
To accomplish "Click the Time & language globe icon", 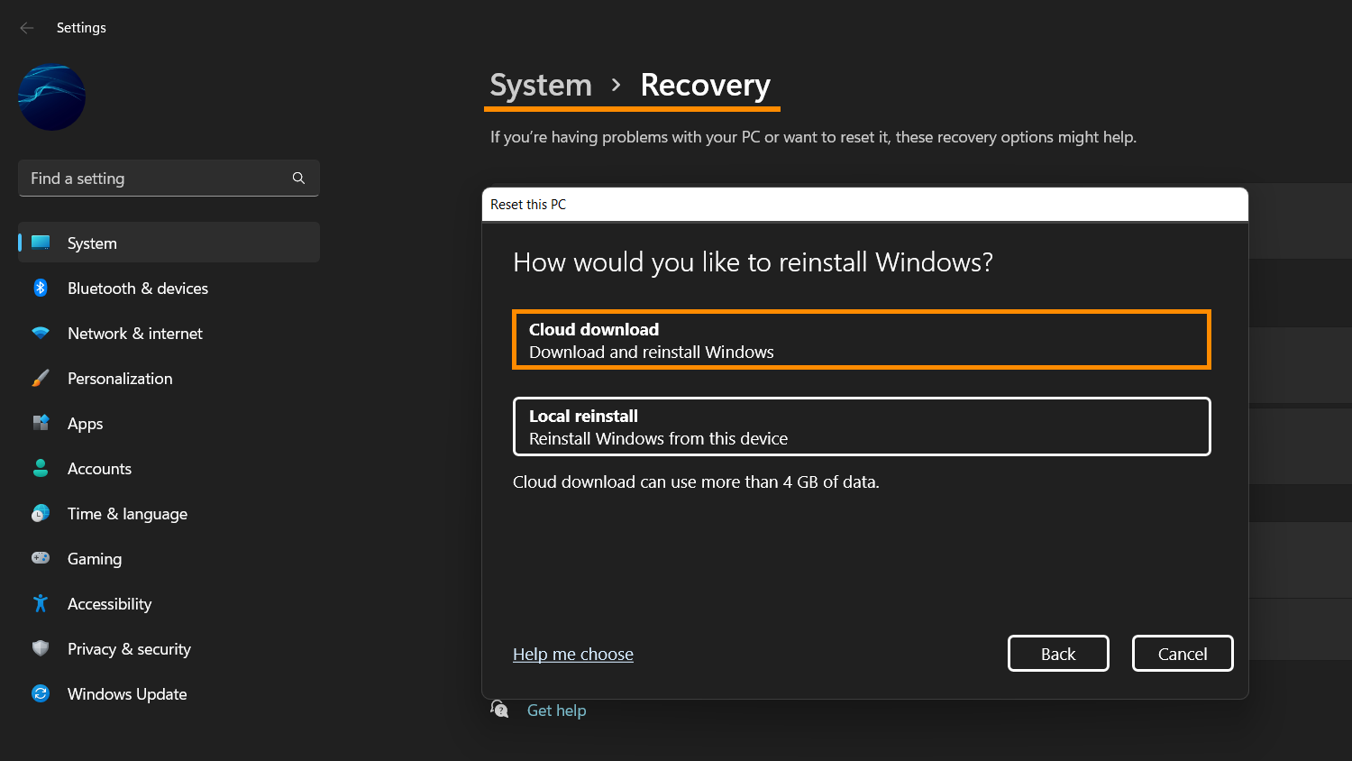I will pyautogui.click(x=41, y=513).
